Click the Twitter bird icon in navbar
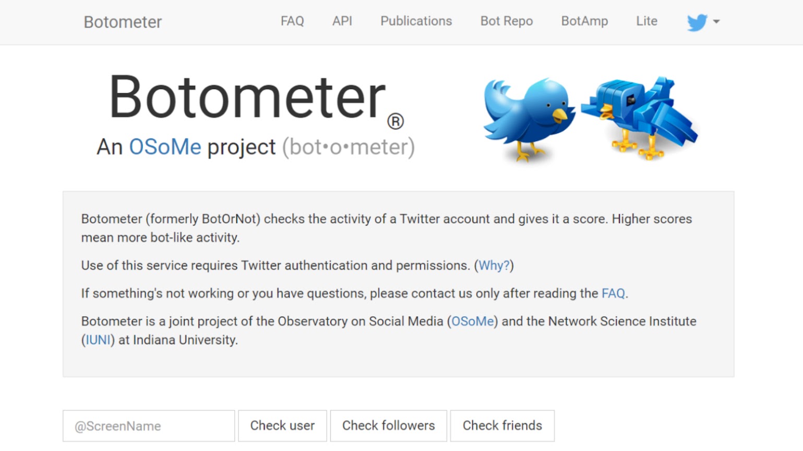This screenshot has height=451, width=803. coord(697,22)
